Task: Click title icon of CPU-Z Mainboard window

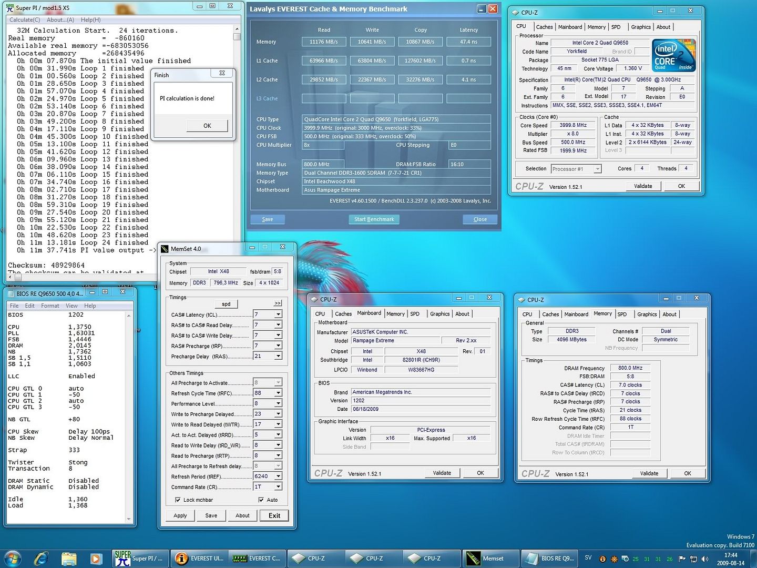Action: pyautogui.click(x=314, y=299)
